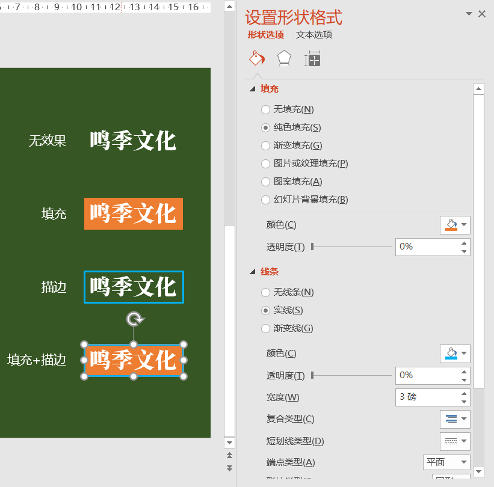Open 复合类型 compound type dropdown
The height and width of the screenshot is (487, 494).
coord(455,419)
